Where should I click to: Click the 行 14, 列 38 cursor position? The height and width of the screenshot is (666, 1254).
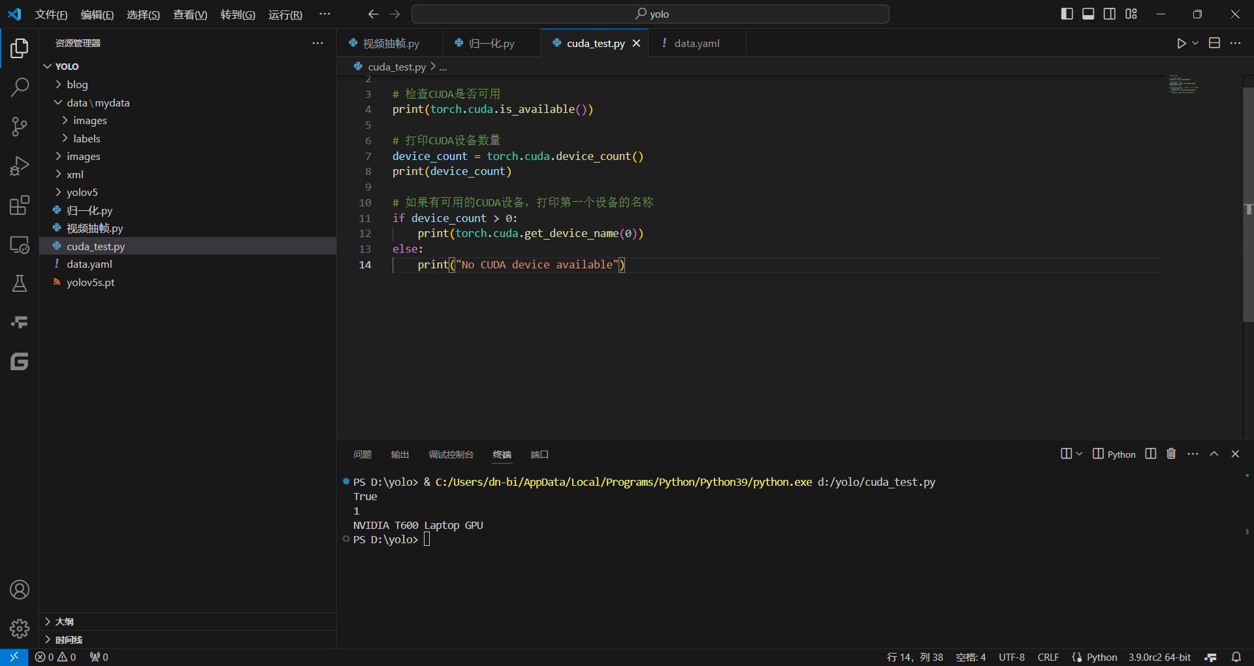(915, 658)
